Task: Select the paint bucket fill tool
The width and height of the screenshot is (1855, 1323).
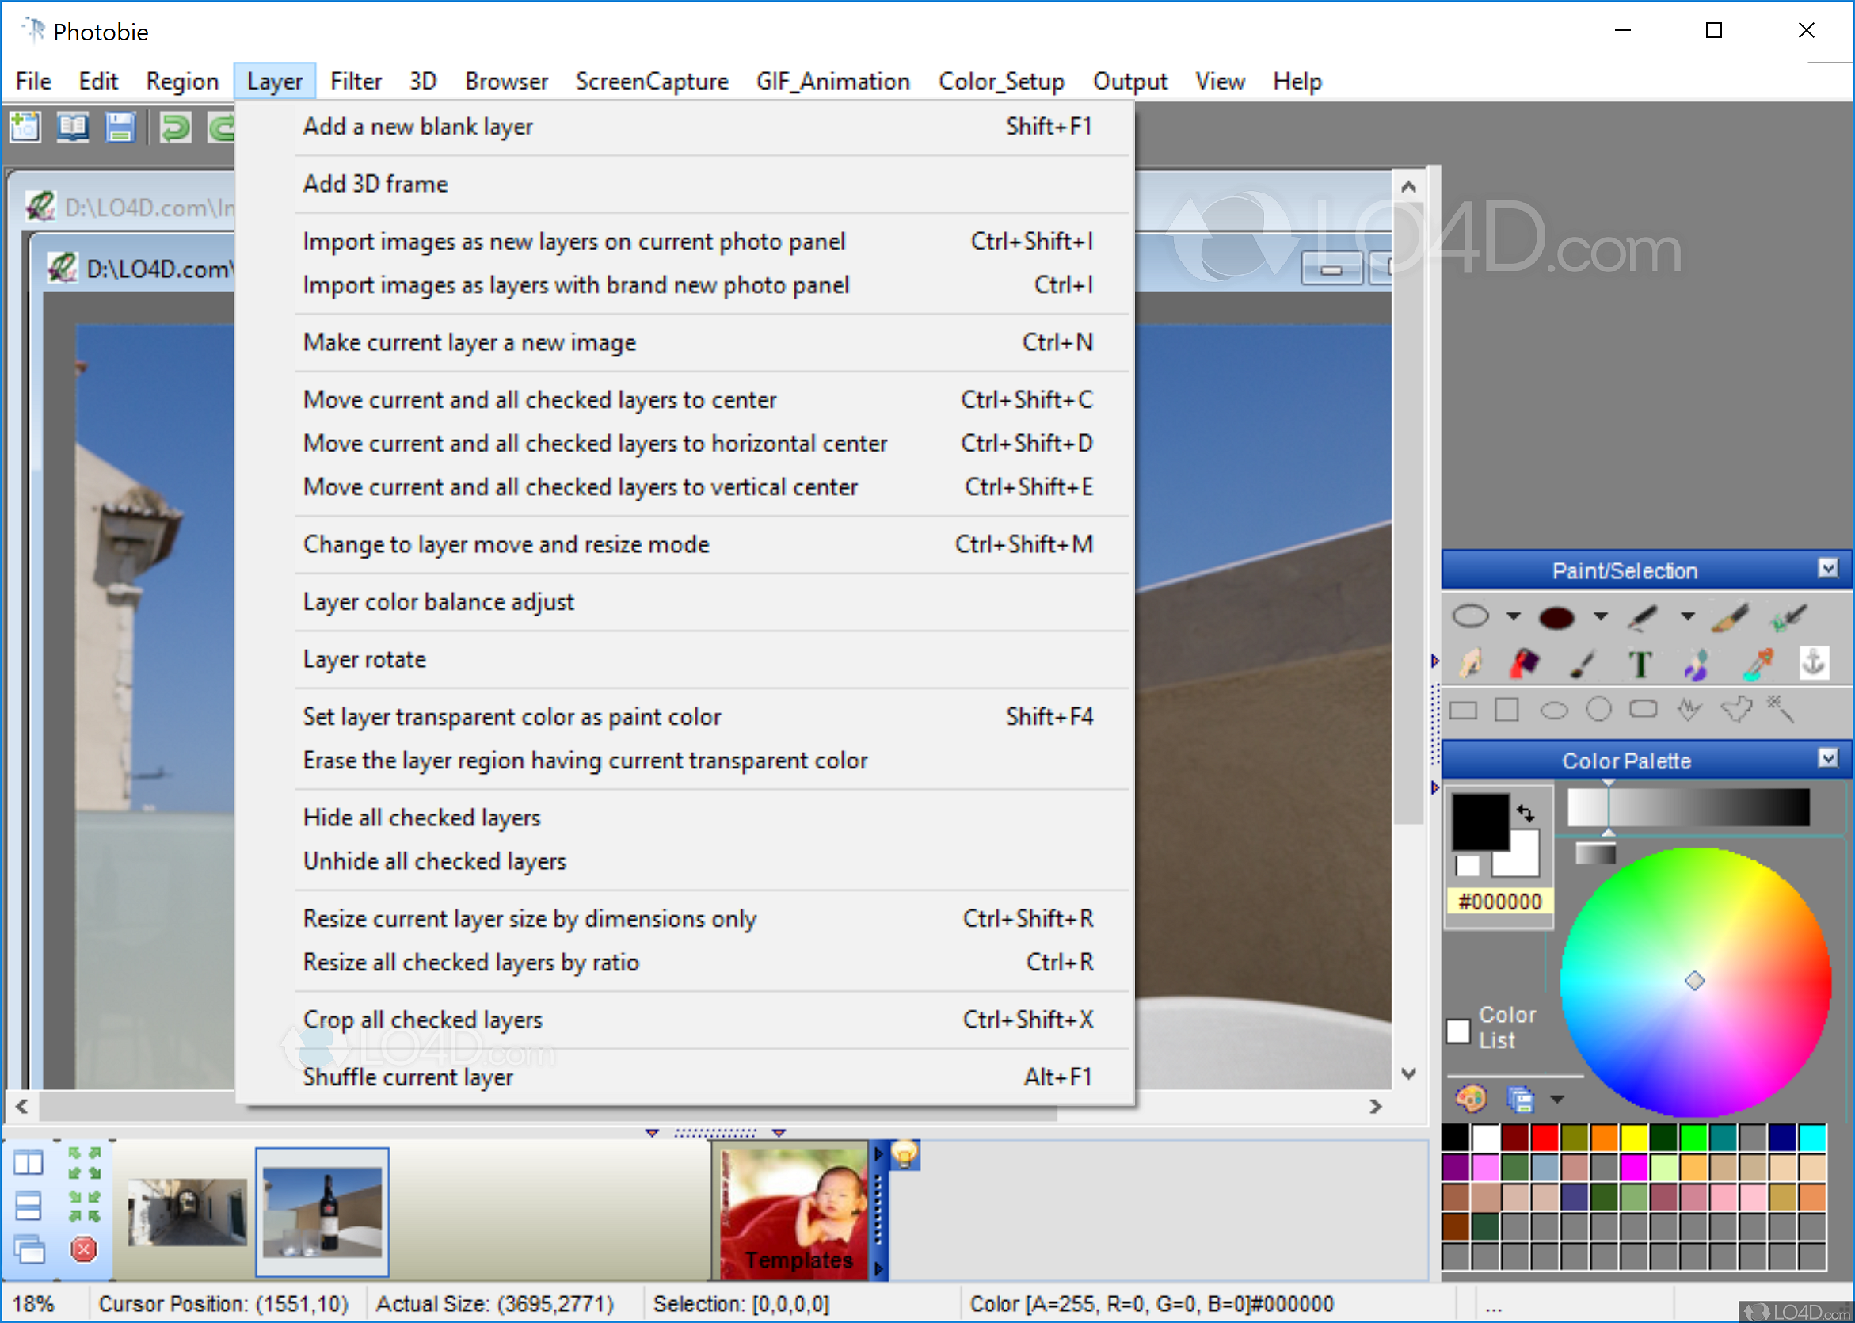Action: tap(1526, 664)
